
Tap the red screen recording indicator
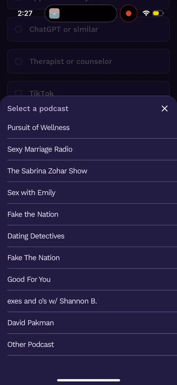pos(129,13)
